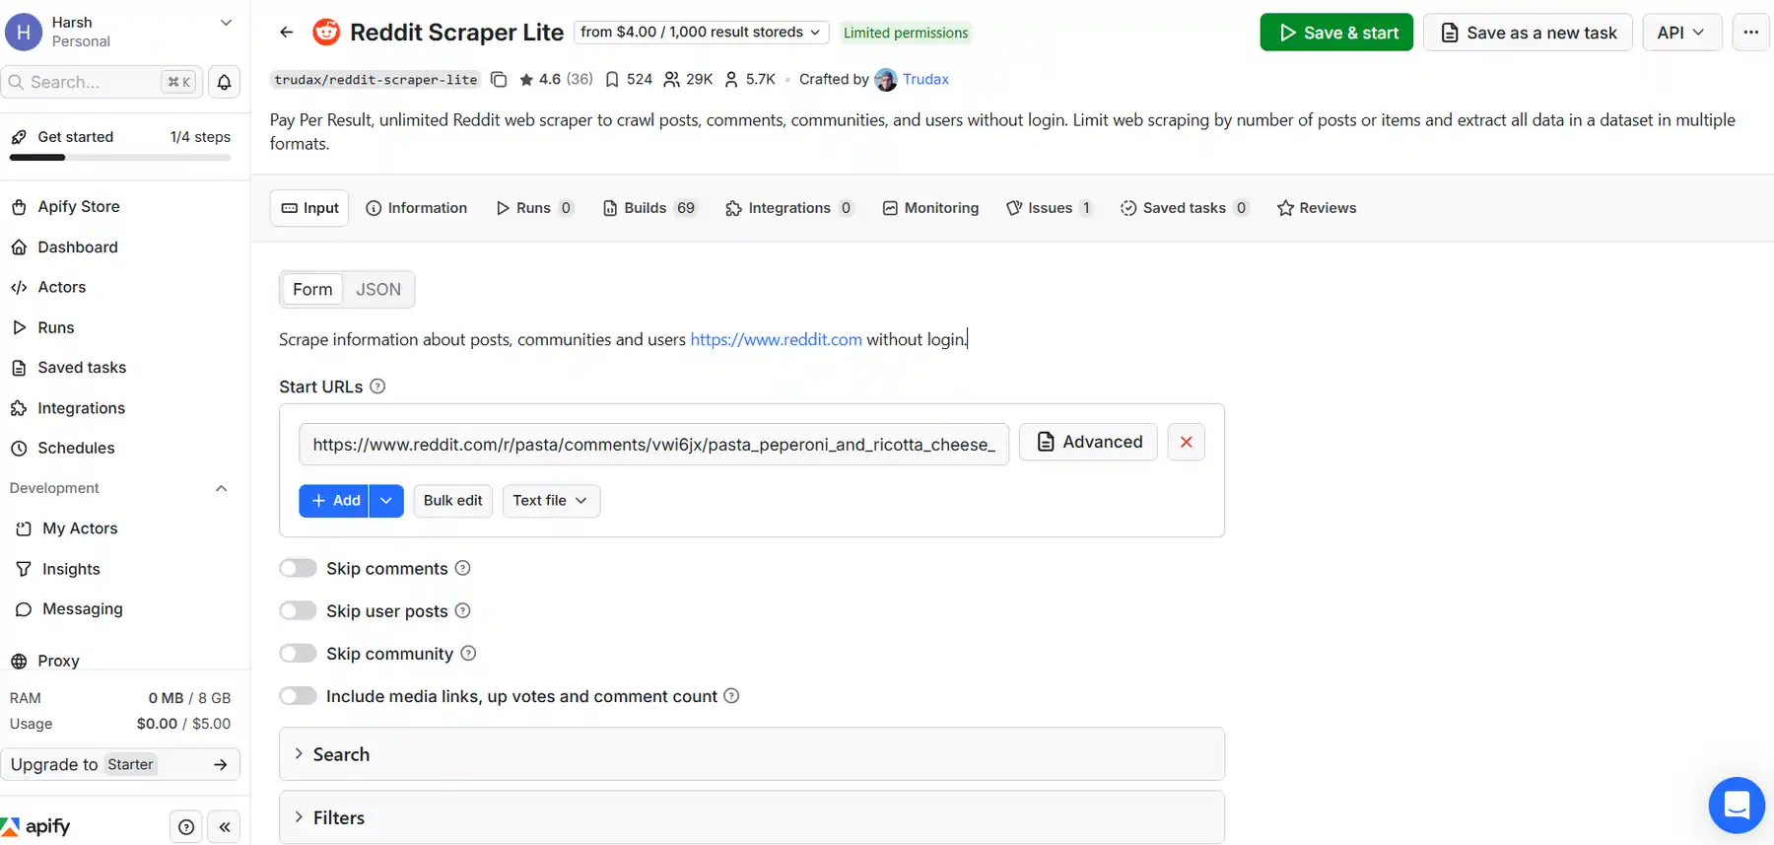Open the API dropdown
The width and height of the screenshot is (1774, 845).
tap(1681, 33)
